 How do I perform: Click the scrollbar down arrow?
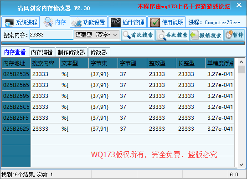[x=241, y=165]
